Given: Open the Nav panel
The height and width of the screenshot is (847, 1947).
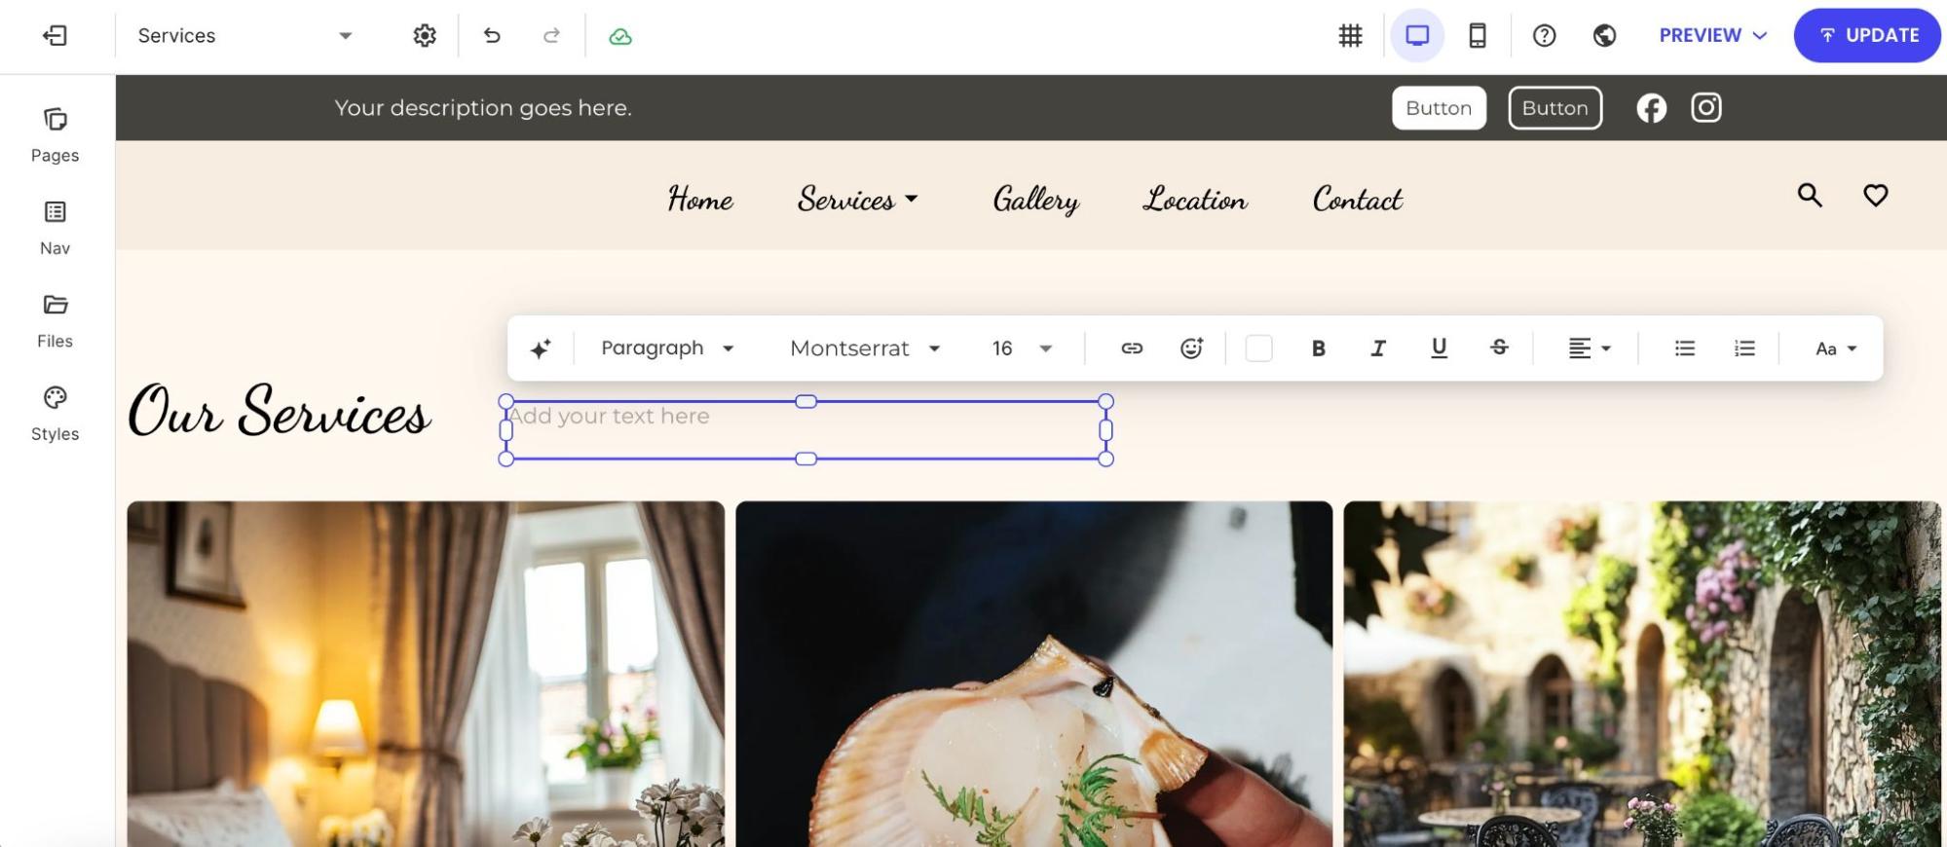Looking at the screenshot, I should coord(55,228).
